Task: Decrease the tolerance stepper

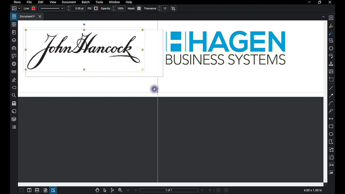Action: tap(160, 10)
